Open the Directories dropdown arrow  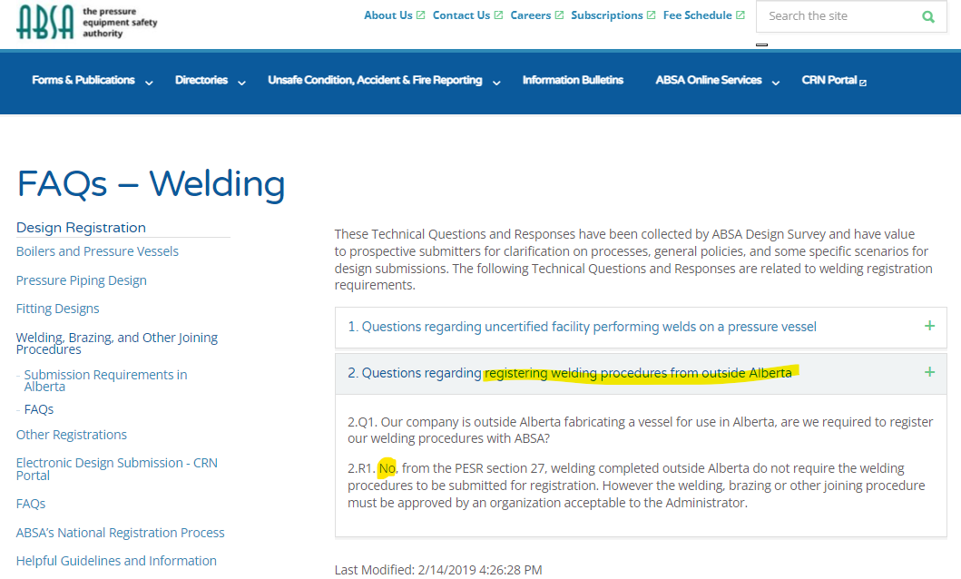(x=241, y=83)
